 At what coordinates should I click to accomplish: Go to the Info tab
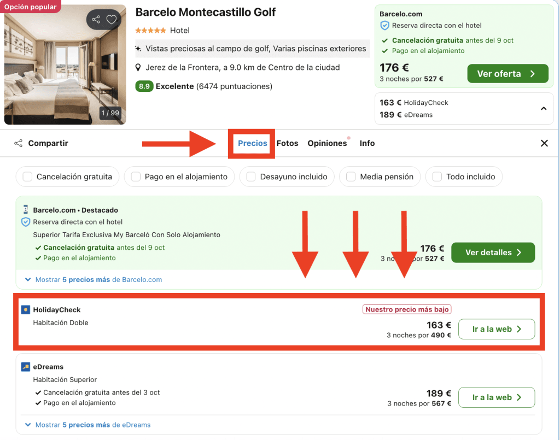[367, 143]
